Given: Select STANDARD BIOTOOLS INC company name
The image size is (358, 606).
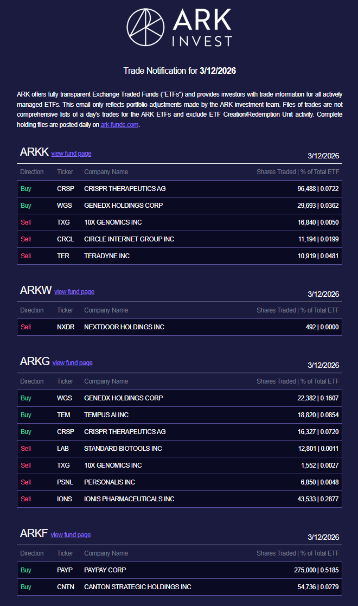Looking at the screenshot, I should [x=123, y=449].
